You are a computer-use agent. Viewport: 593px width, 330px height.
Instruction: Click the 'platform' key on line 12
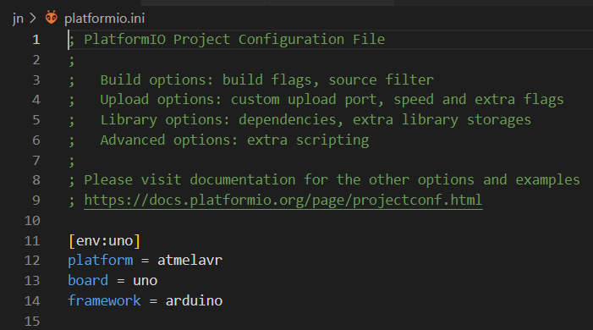point(100,261)
